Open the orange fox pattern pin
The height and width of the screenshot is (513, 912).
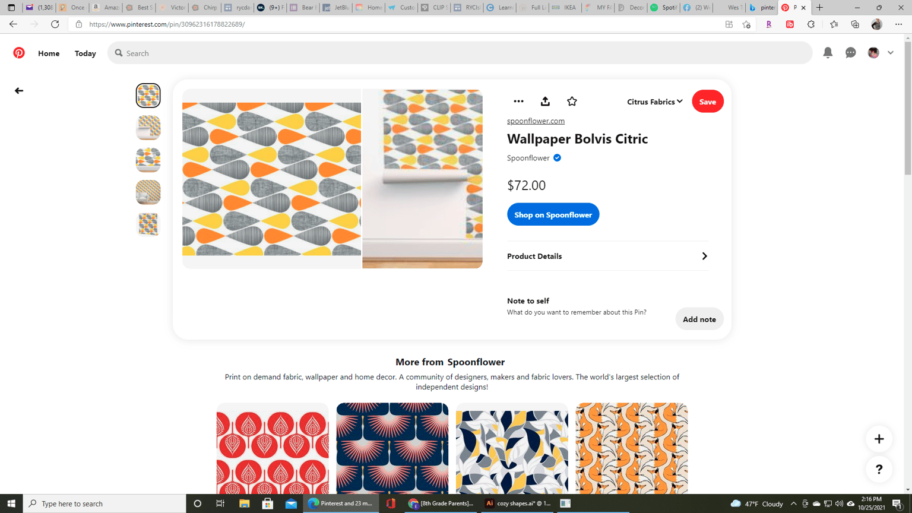coord(632,448)
